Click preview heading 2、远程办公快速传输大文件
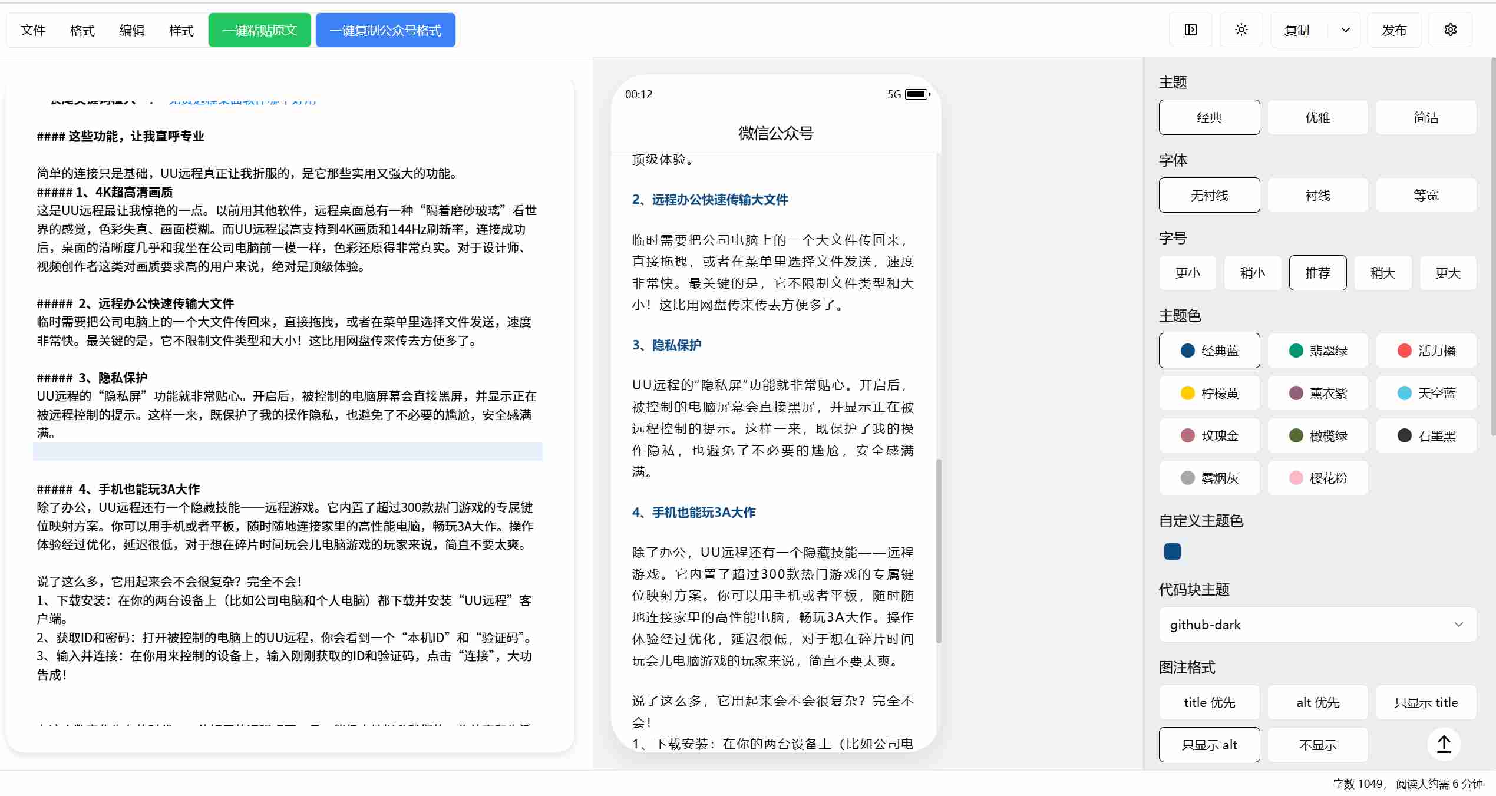Image resolution: width=1496 pixels, height=796 pixels. (710, 200)
